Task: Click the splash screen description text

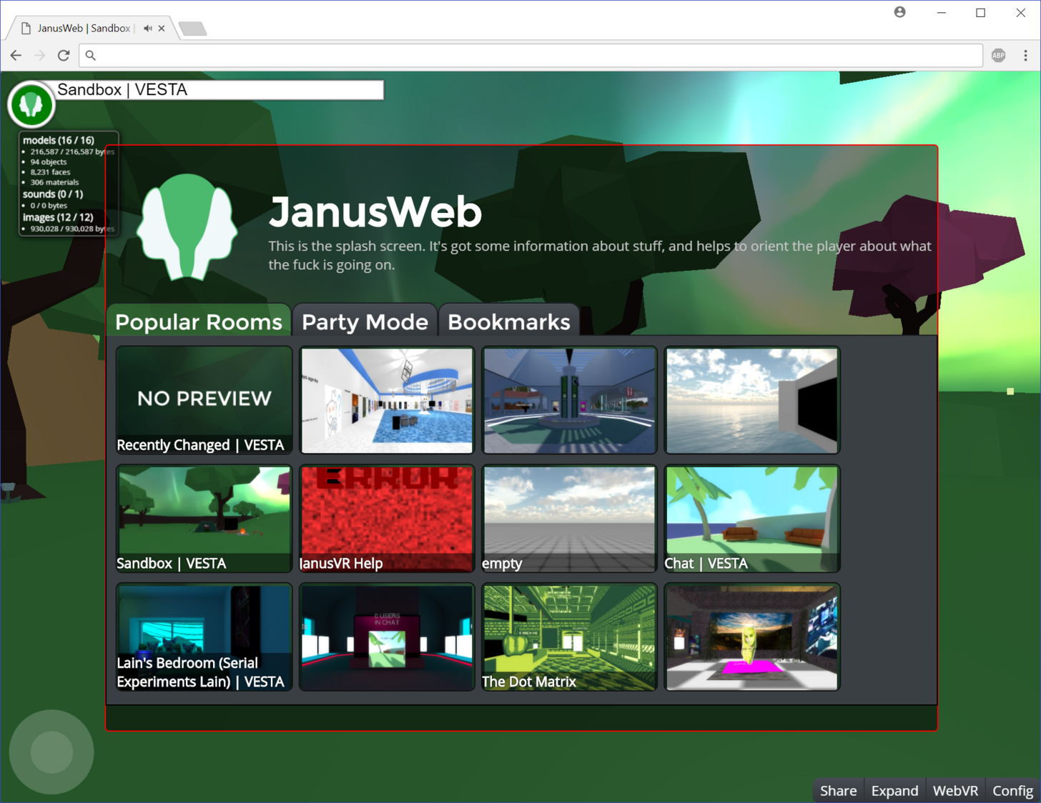Action: coord(600,255)
